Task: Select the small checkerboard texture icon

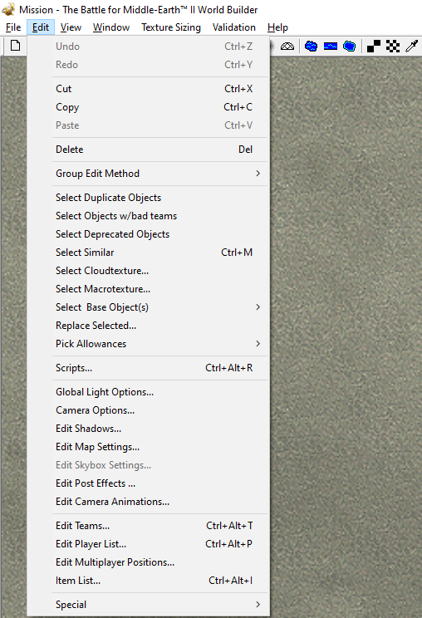Action: pyautogui.click(x=393, y=47)
